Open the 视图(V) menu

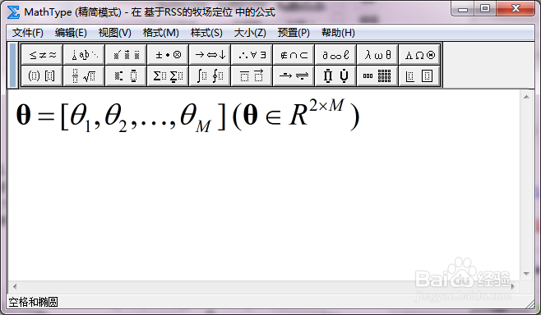pos(115,33)
